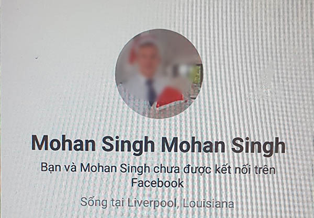Select the 'chưa được kết nối' status line
Image resolution: width=314 pixels, height=218 pixels.
point(158,176)
